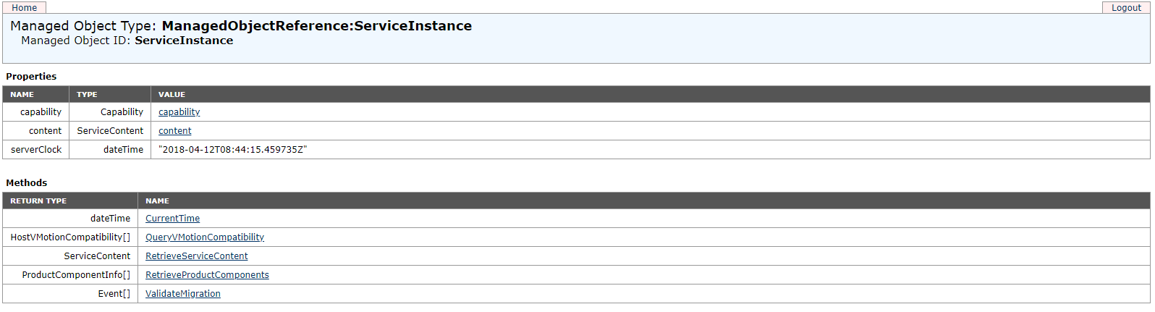Select the ServiceContent type cell in Properties
This screenshot has width=1155, height=312.
110,131
